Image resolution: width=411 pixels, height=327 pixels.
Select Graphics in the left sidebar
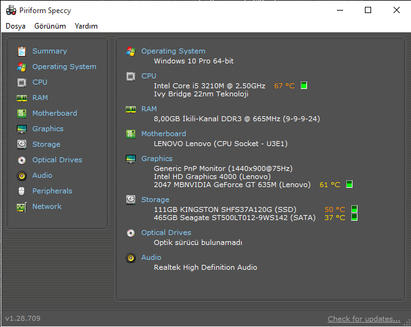pos(48,129)
